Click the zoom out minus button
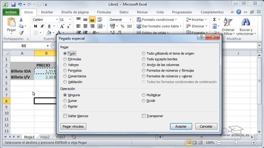The width and height of the screenshot is (264, 148). tap(219, 143)
